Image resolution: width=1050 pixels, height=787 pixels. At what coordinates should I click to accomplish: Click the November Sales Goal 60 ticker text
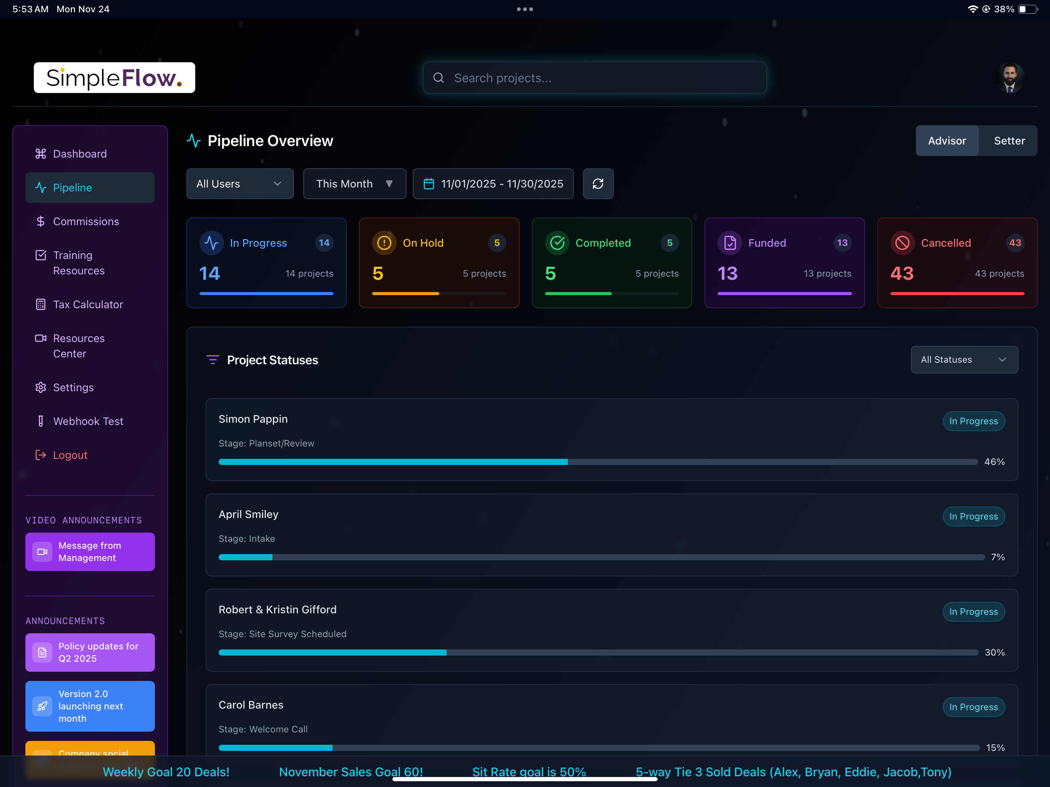pos(351,772)
